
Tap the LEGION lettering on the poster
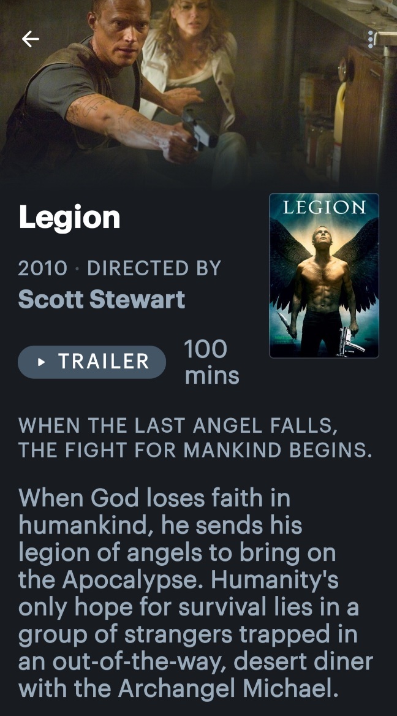coord(324,207)
